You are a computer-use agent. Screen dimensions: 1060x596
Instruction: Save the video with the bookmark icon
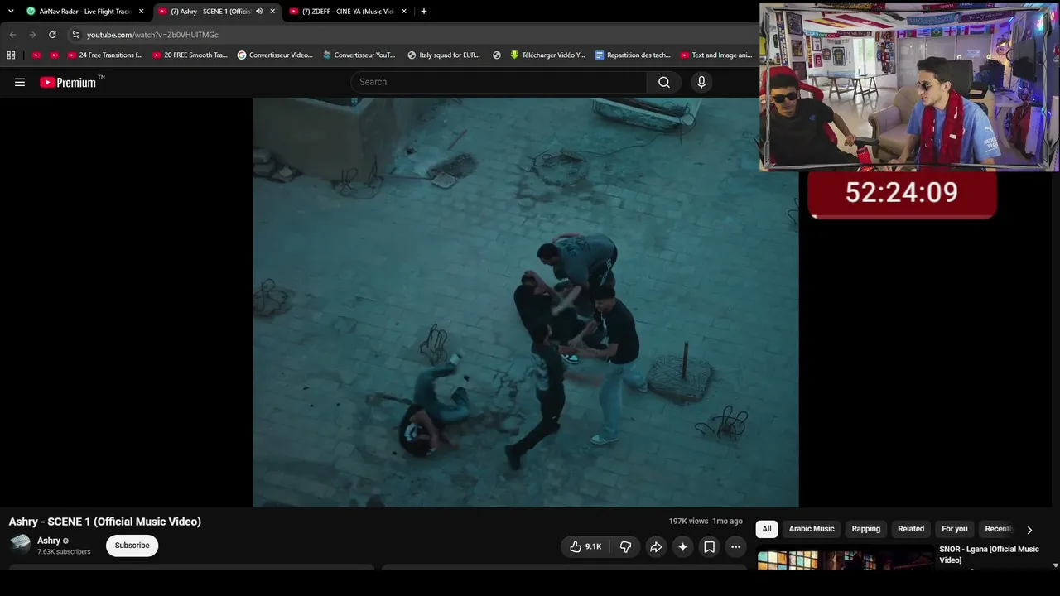click(x=710, y=546)
